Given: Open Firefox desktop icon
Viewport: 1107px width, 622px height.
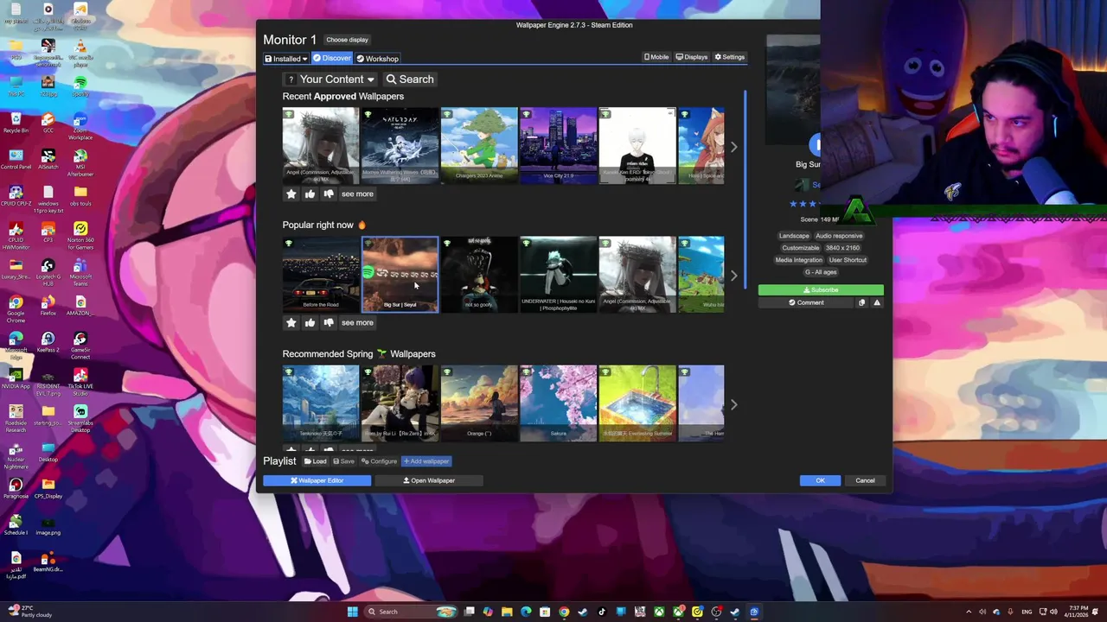Looking at the screenshot, I should (x=48, y=304).
